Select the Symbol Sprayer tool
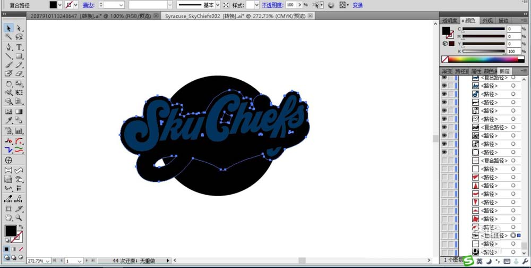Viewport: 531px width, 268px height. [9, 131]
